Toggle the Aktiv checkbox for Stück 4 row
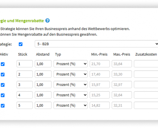This screenshot has width=158, height=128. tap(3, 95)
